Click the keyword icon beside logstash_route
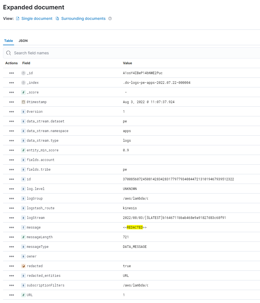 pyautogui.click(x=23, y=208)
